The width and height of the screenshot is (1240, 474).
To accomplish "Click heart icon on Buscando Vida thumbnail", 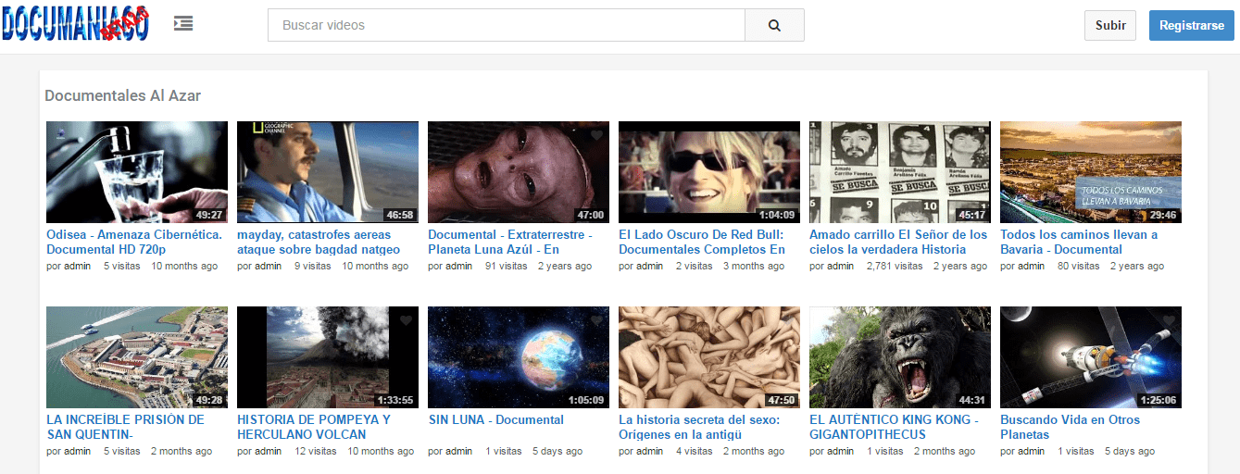I will pyautogui.click(x=1169, y=320).
